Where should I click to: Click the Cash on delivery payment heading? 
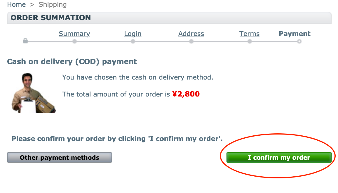coord(72,61)
